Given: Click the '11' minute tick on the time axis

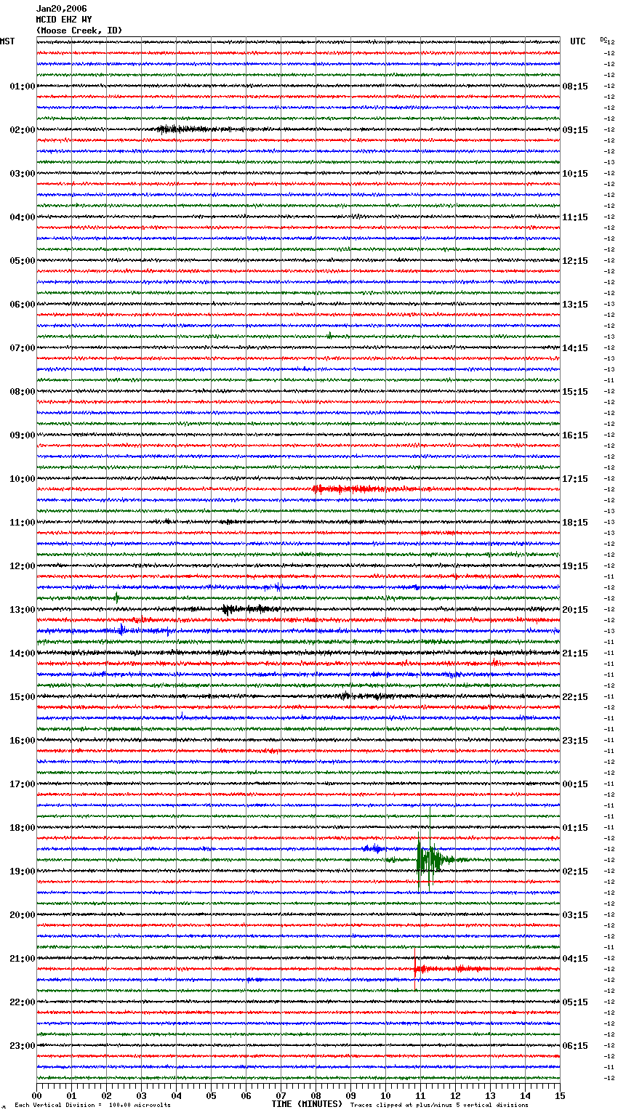Looking at the screenshot, I should [421, 1096].
